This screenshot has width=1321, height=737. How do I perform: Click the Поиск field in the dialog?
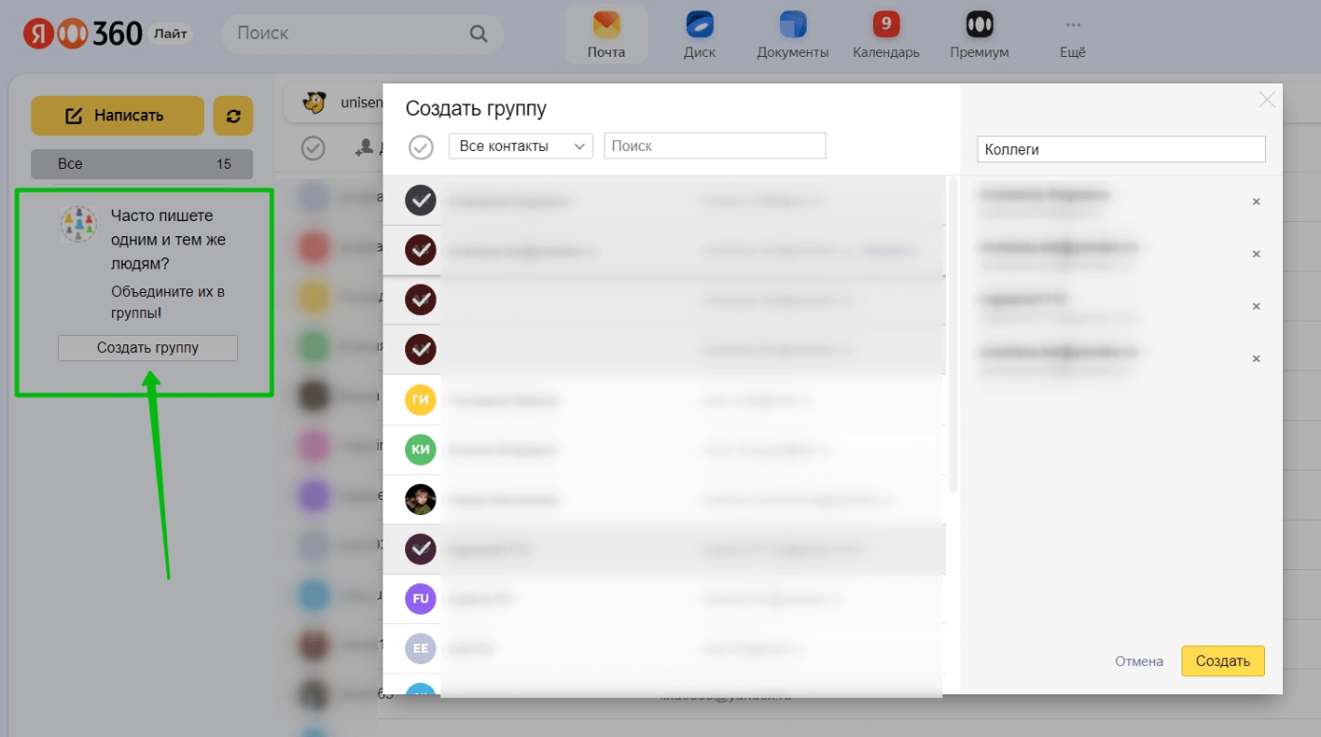[x=715, y=146]
